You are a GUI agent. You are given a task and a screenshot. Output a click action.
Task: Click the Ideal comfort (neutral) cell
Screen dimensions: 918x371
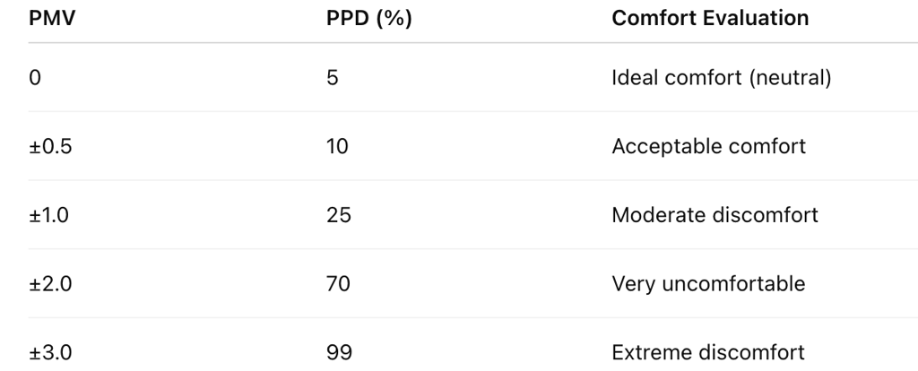pos(722,77)
